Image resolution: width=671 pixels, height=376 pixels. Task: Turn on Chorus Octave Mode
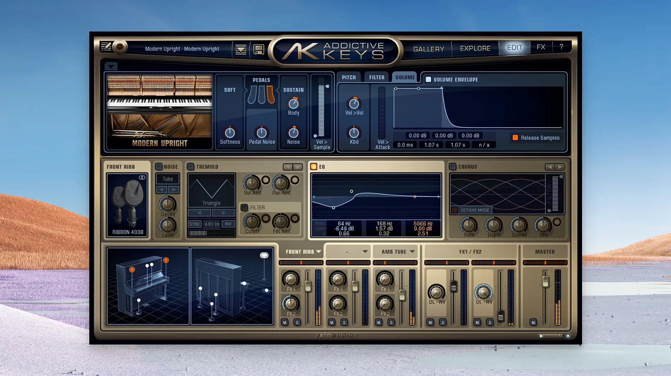click(x=455, y=210)
